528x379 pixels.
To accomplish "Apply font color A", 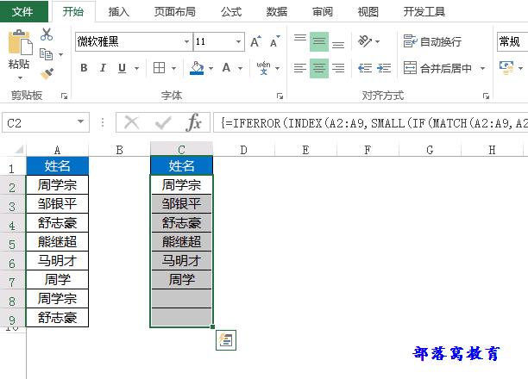I will (x=226, y=68).
